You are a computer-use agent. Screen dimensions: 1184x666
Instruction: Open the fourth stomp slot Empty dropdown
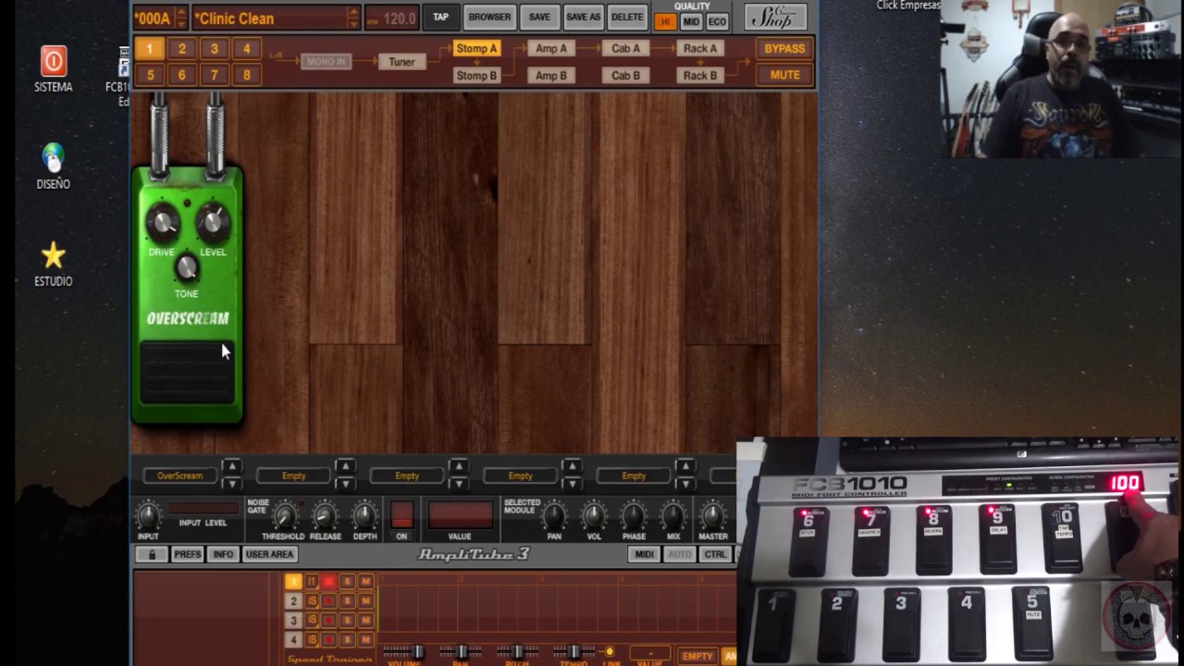tap(520, 475)
